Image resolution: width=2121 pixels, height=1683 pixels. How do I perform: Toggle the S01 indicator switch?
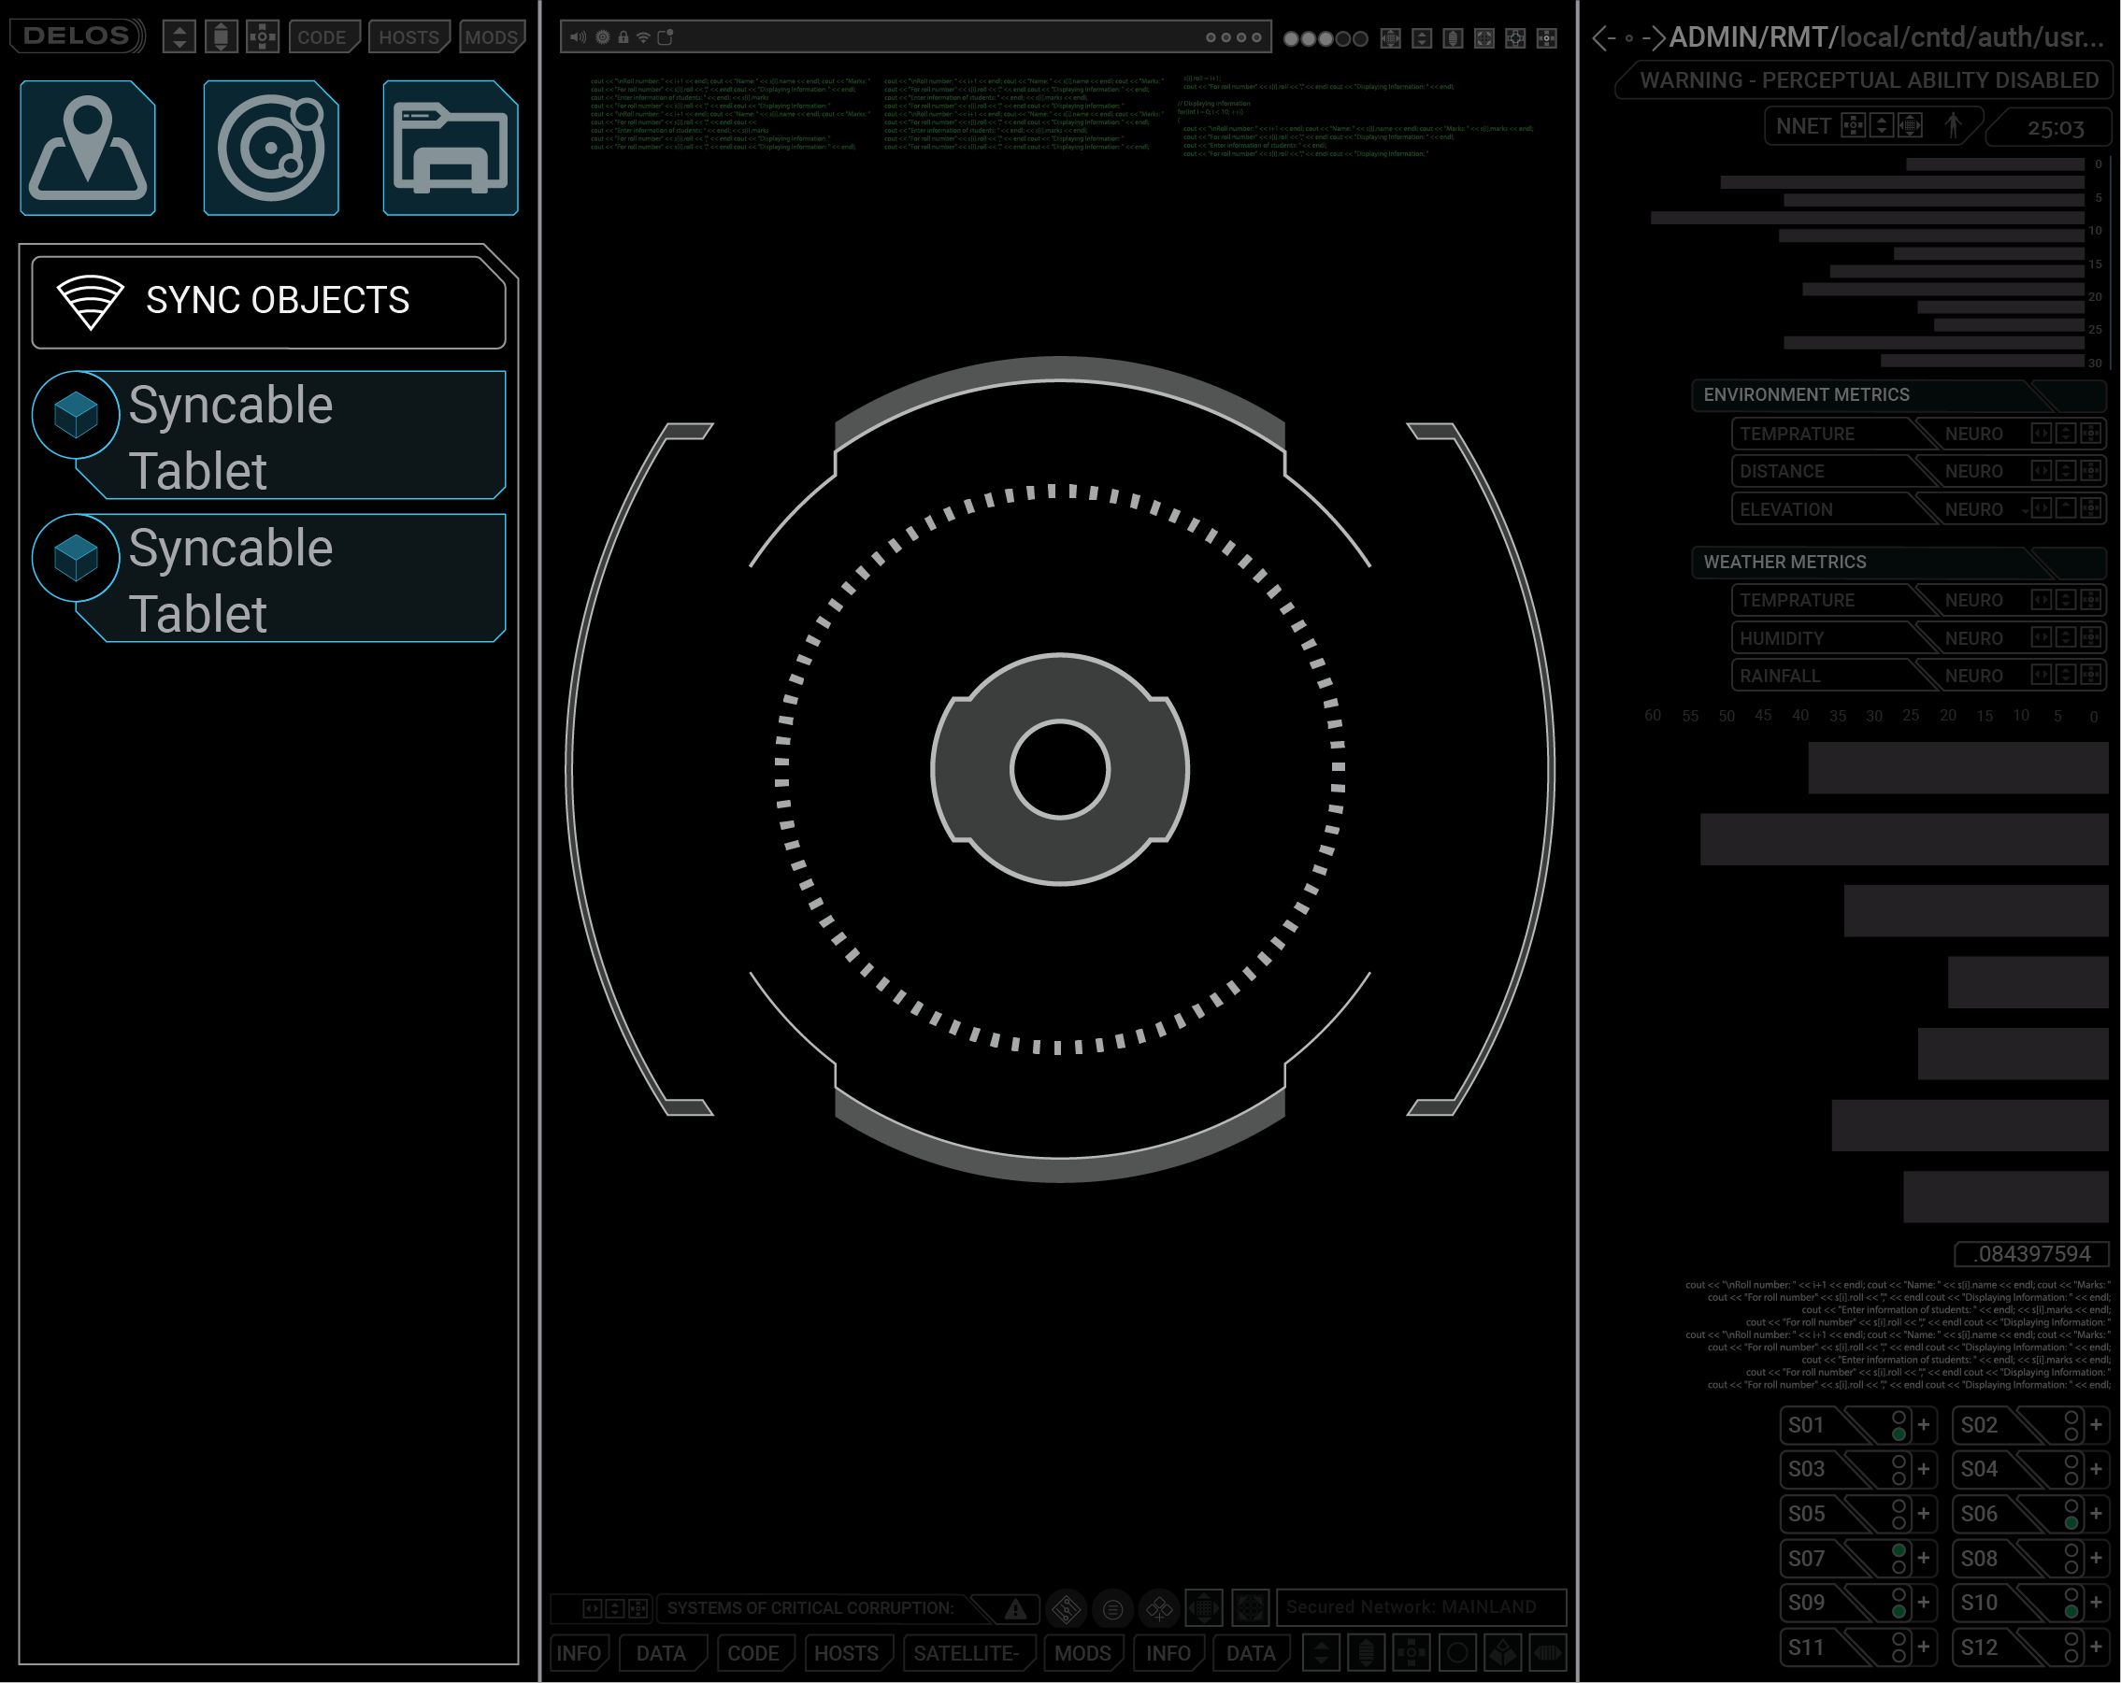pyautogui.click(x=1899, y=1425)
